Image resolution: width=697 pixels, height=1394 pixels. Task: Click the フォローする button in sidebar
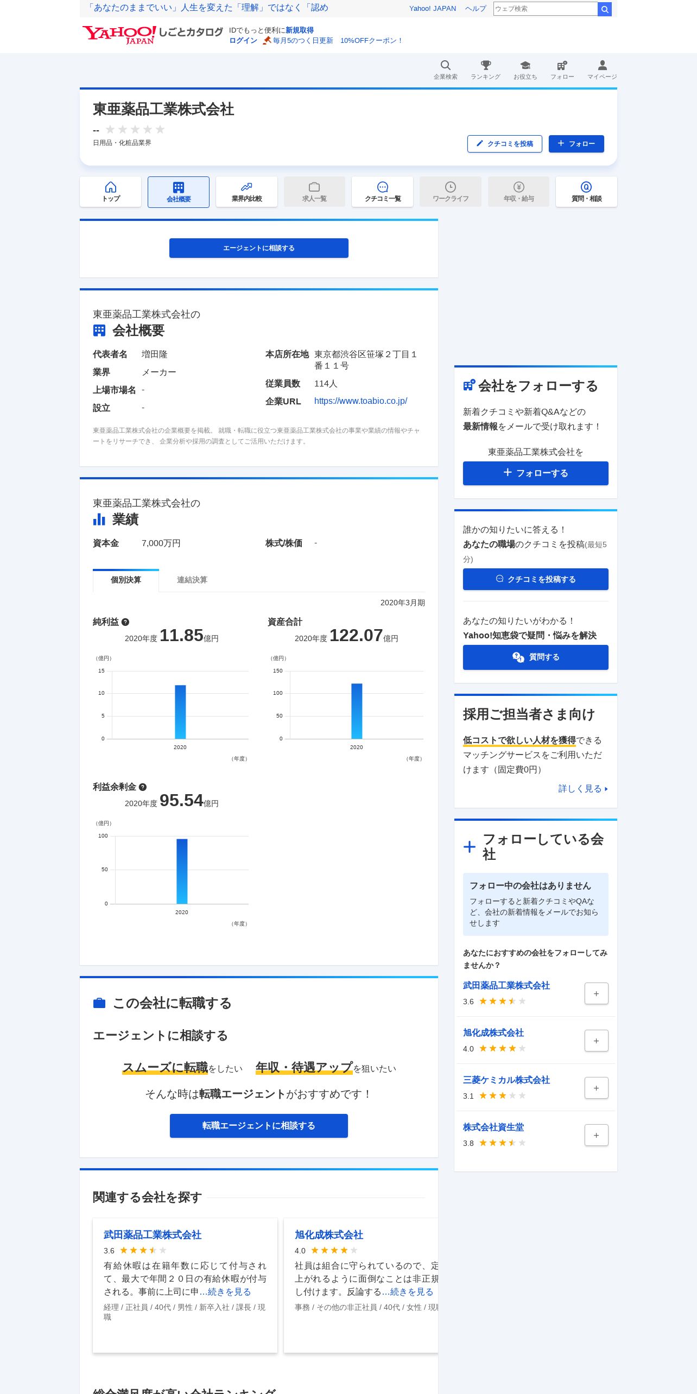pos(536,473)
